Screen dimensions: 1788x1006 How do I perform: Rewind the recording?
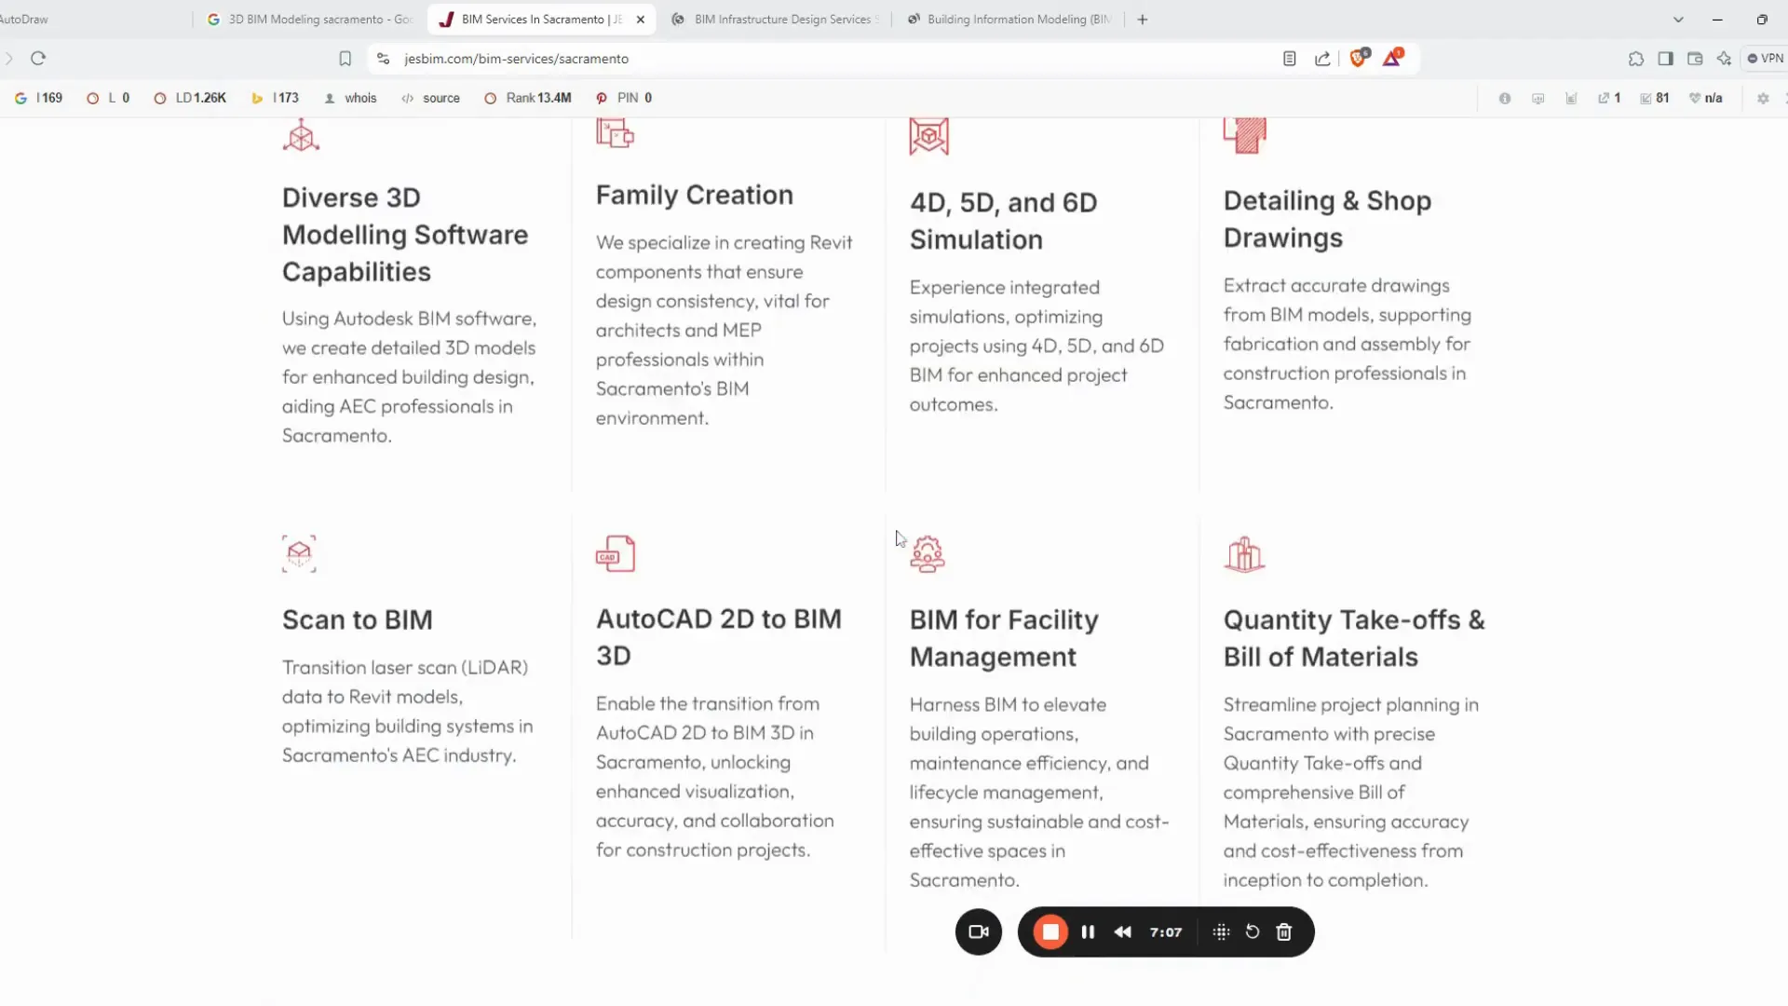click(x=1123, y=931)
